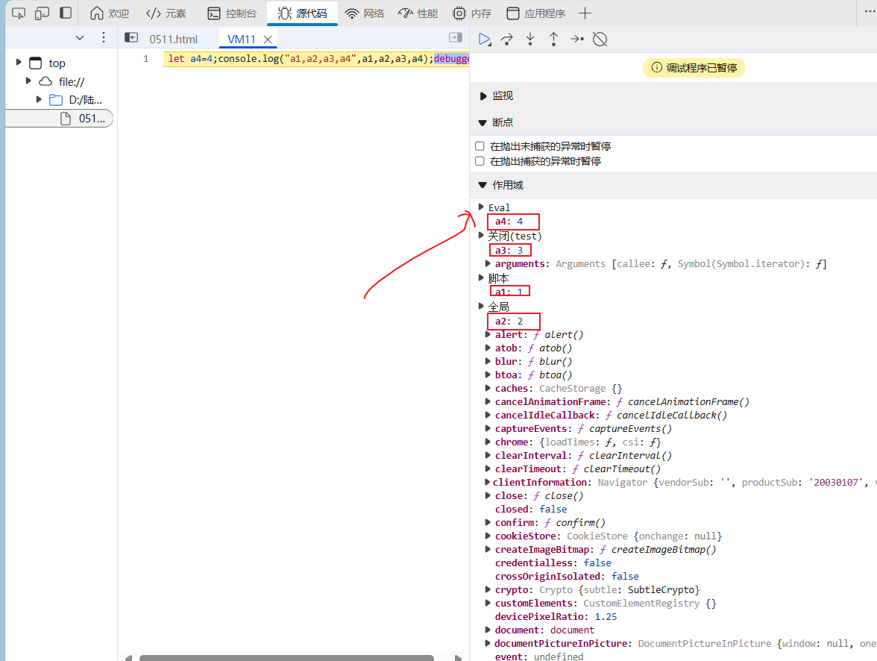Open the 控制台 console tab

[x=231, y=13]
